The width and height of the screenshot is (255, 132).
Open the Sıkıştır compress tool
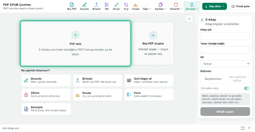pyautogui.click(x=116, y=6)
